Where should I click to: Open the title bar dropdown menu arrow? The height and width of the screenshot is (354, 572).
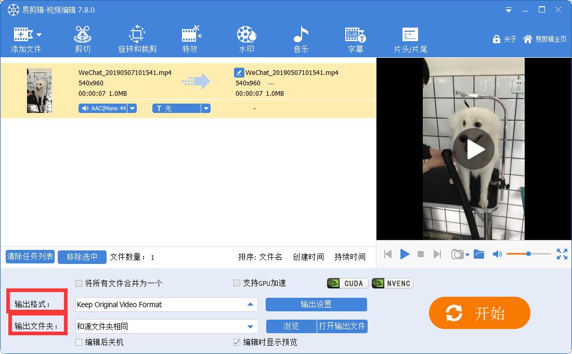pos(508,10)
